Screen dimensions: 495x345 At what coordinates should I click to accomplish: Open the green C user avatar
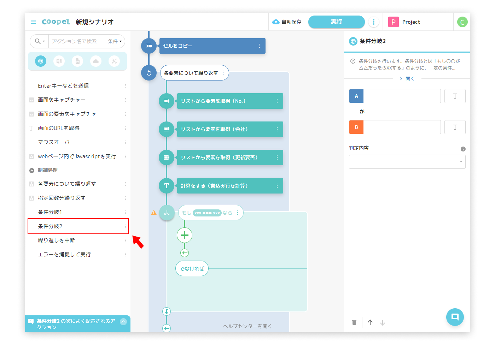click(x=462, y=22)
